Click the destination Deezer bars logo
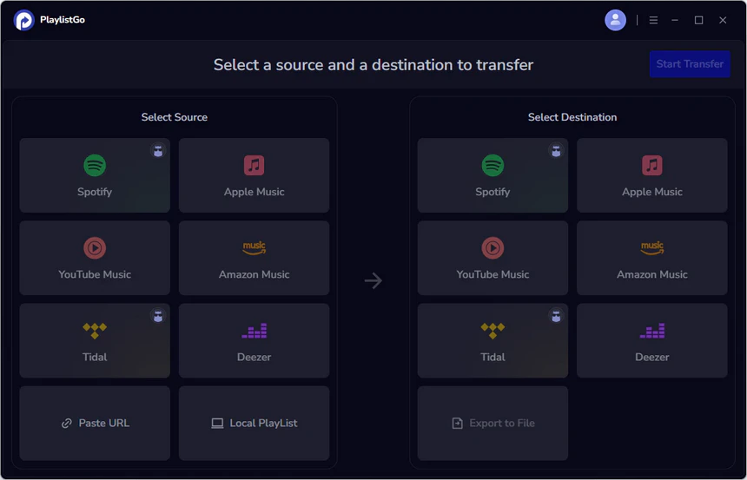 pyautogui.click(x=652, y=331)
